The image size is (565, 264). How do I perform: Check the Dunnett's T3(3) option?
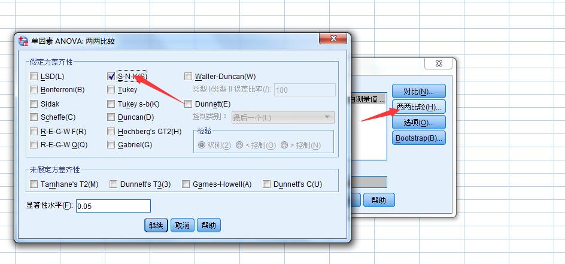coord(114,184)
